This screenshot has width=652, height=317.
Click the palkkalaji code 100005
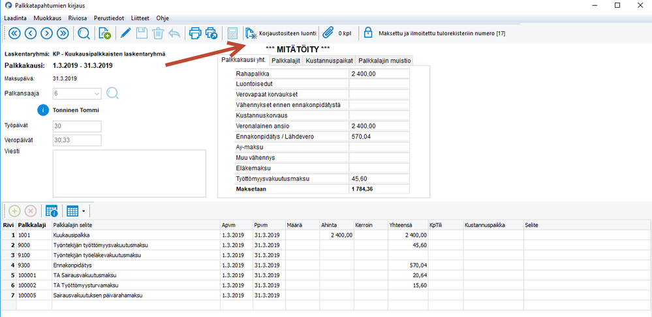coord(34,295)
